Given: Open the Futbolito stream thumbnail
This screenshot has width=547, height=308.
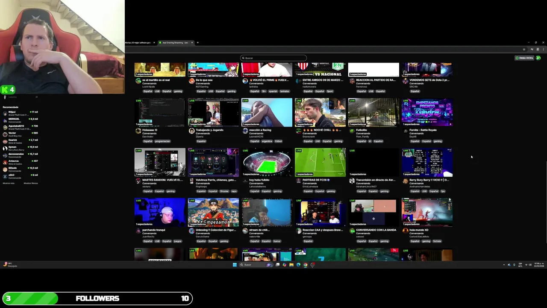Looking at the screenshot, I should pyautogui.click(x=373, y=113).
